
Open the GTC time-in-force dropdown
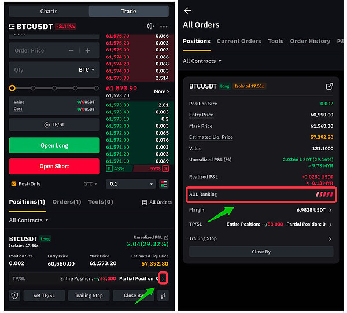click(x=90, y=184)
